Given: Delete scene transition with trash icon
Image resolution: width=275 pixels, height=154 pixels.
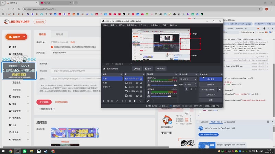Looking at the screenshot, I should 191,89.
